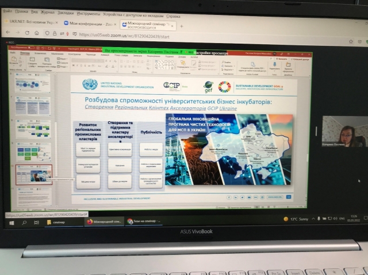Expand hidden system tray icons chevron
Screen dimensions: 368x275
313,219
